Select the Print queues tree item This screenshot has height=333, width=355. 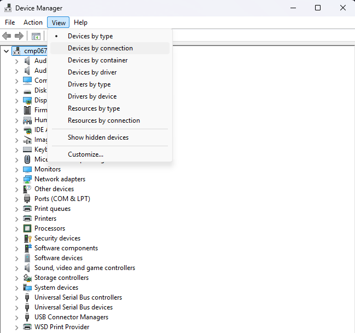pos(53,209)
